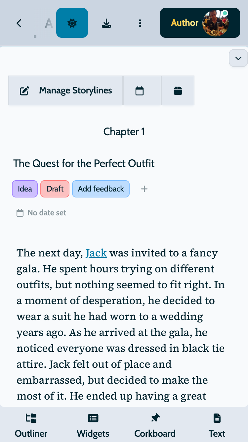The width and height of the screenshot is (248, 442).
Task: Open the Corkboard pin icon
Action: [x=155, y=418]
